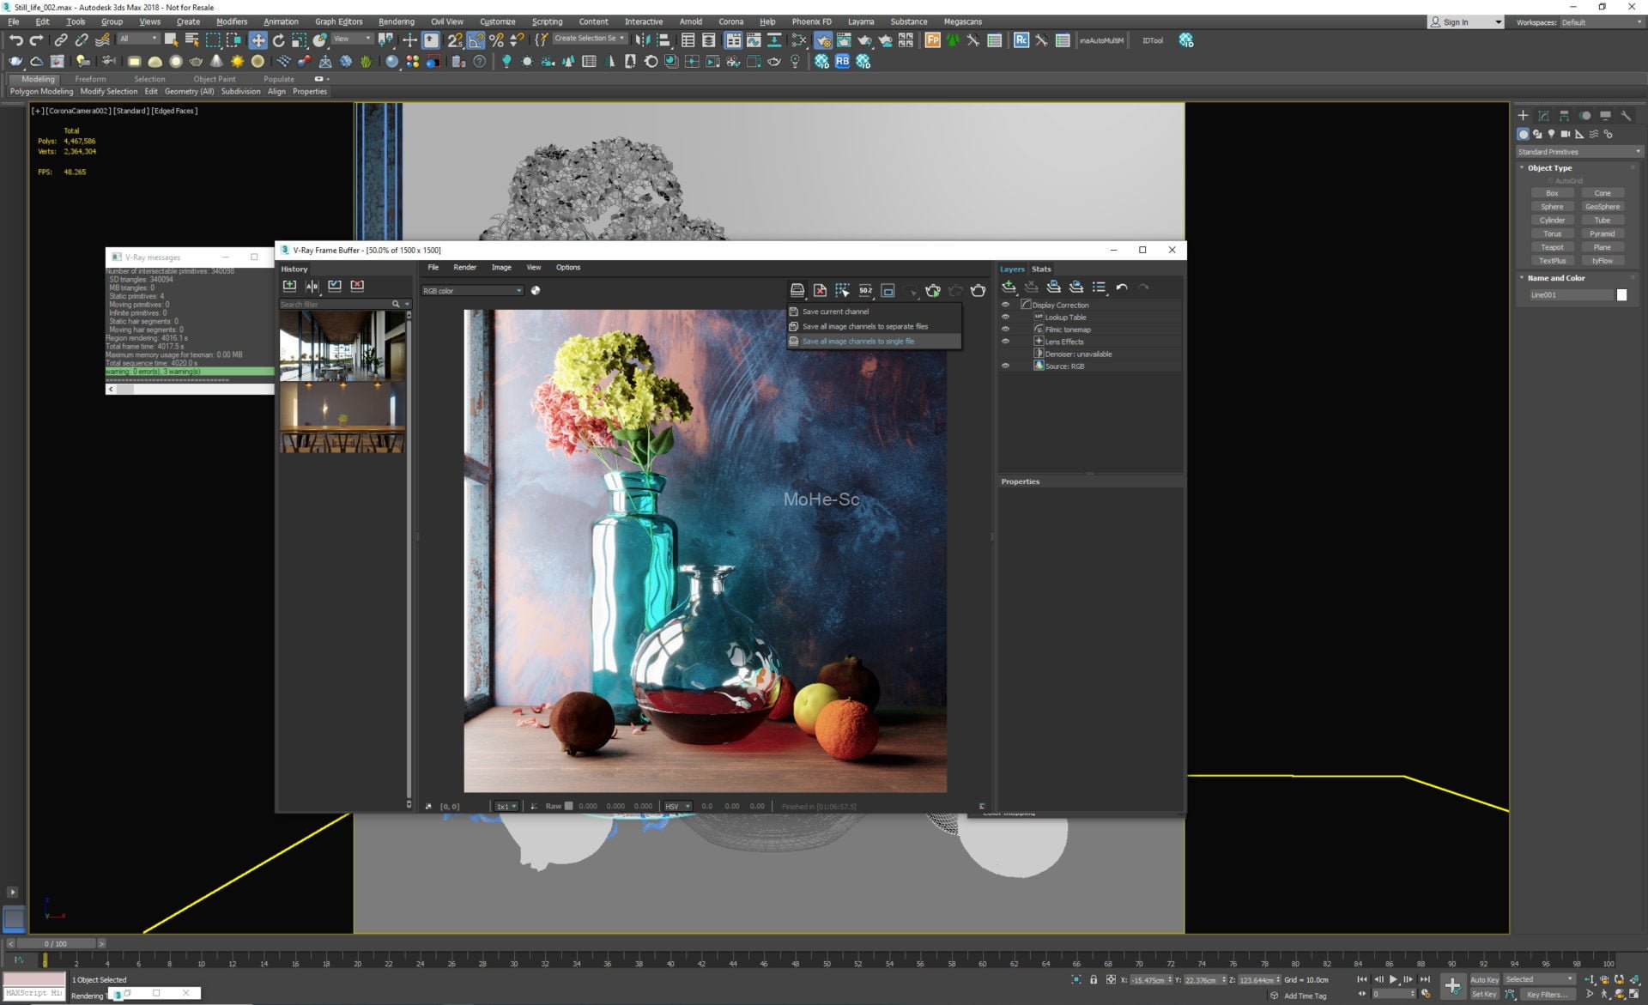This screenshot has height=1005, width=1648.
Task: Switch to the Stats tab
Action: tap(1040, 269)
